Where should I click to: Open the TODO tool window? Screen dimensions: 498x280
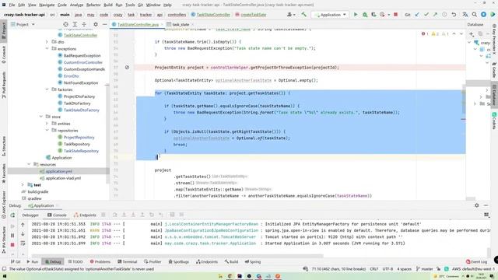[75, 261]
